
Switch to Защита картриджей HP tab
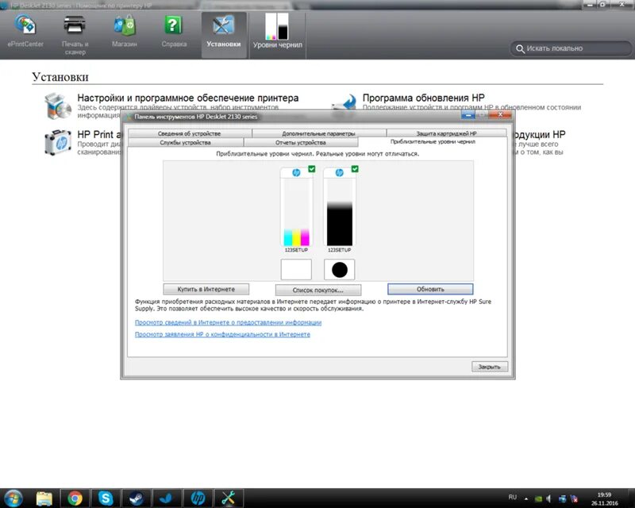click(446, 133)
